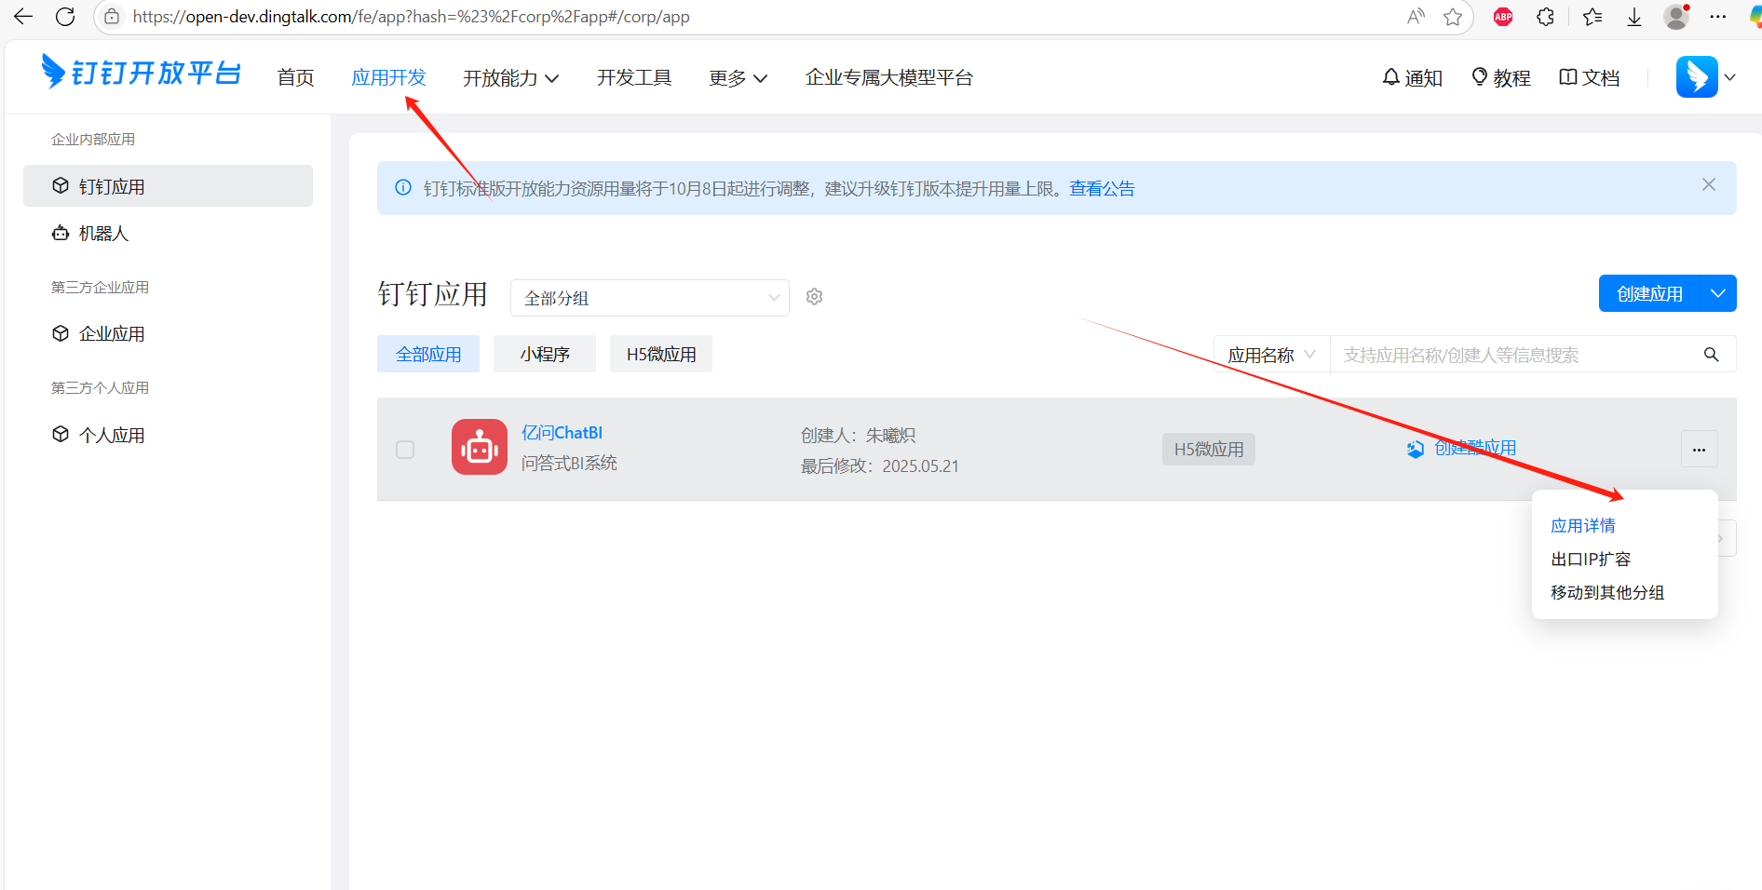Bookmark this page with the star icon
The height and width of the screenshot is (890, 1762).
(x=1452, y=17)
